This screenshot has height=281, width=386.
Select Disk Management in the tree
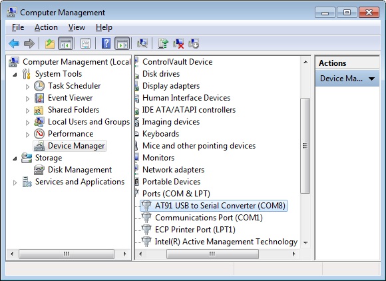(80, 170)
